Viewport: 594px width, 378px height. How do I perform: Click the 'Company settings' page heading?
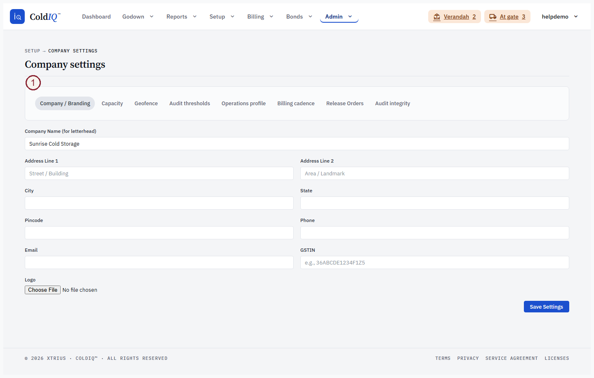coord(65,64)
